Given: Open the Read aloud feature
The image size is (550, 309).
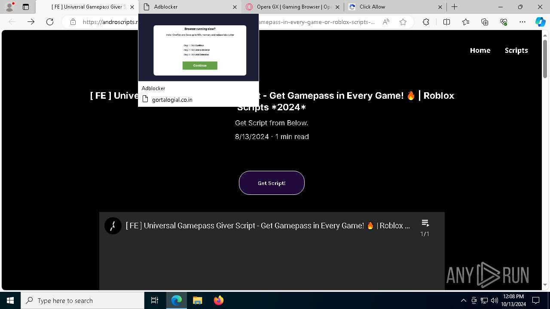Looking at the screenshot, I should coord(386,22).
